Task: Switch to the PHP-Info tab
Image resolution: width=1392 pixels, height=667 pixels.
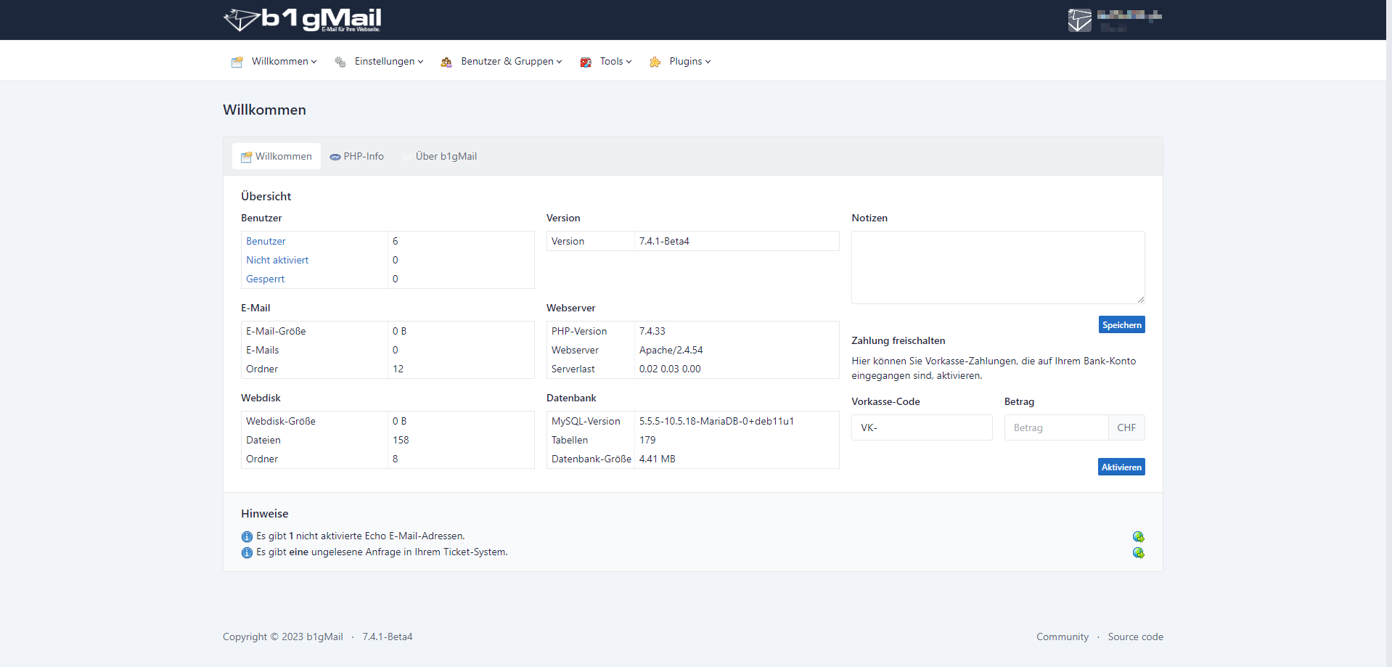Action: tap(357, 157)
